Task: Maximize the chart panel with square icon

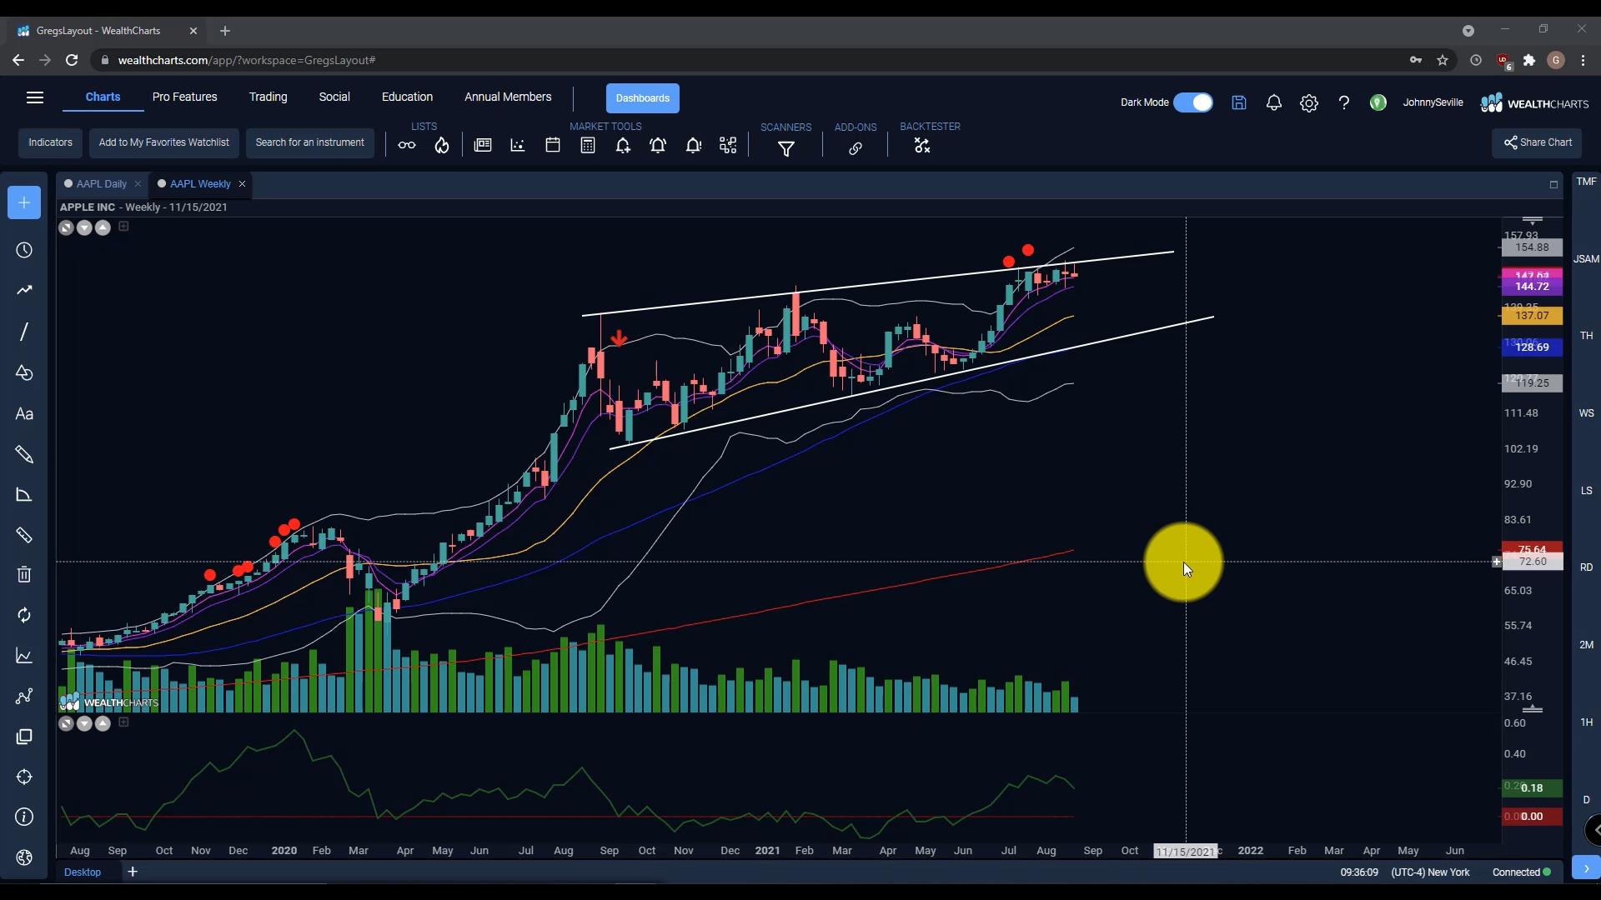Action: 1553,185
